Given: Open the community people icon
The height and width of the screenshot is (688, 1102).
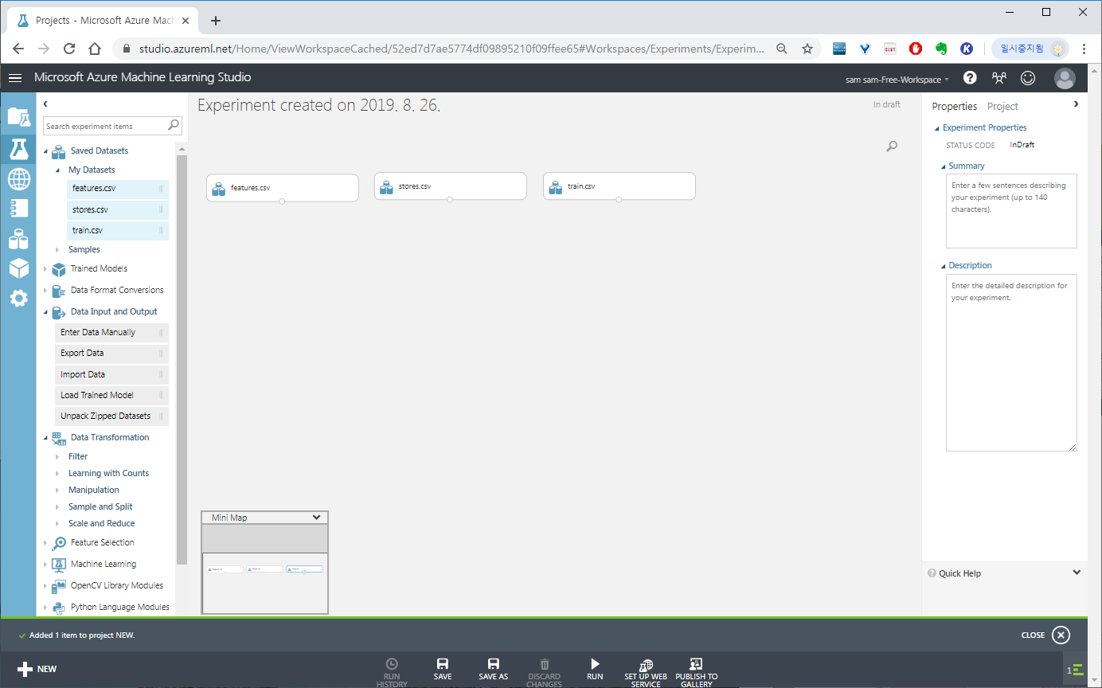Looking at the screenshot, I should click(x=998, y=78).
